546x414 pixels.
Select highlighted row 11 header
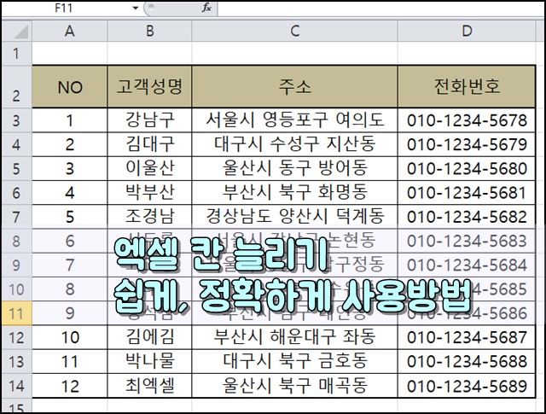(x=17, y=313)
